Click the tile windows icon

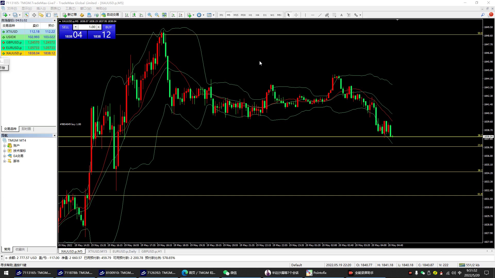(164, 15)
